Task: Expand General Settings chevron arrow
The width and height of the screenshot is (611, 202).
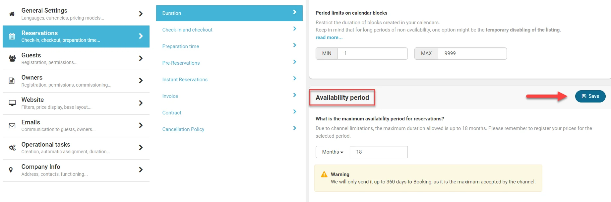Action: click(x=141, y=14)
